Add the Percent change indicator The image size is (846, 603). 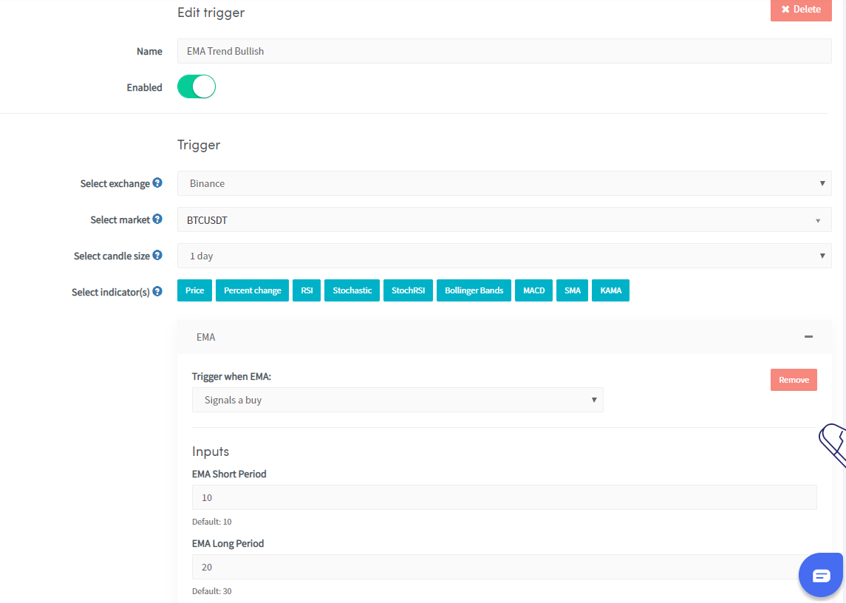[x=252, y=290]
